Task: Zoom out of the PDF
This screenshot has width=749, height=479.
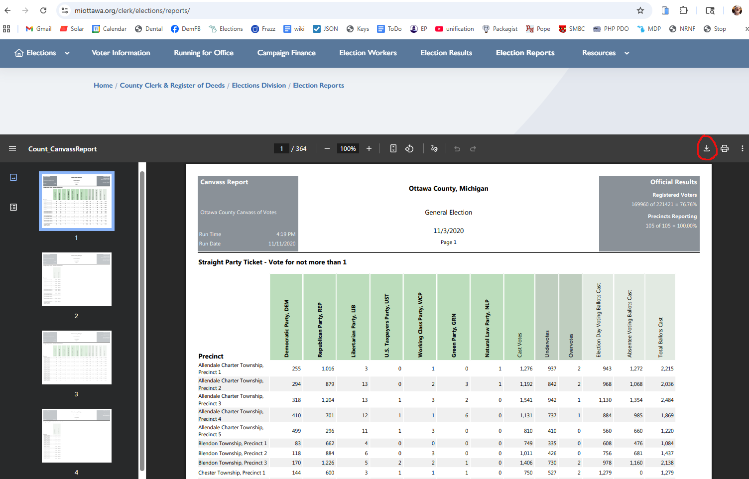Action: (x=327, y=148)
